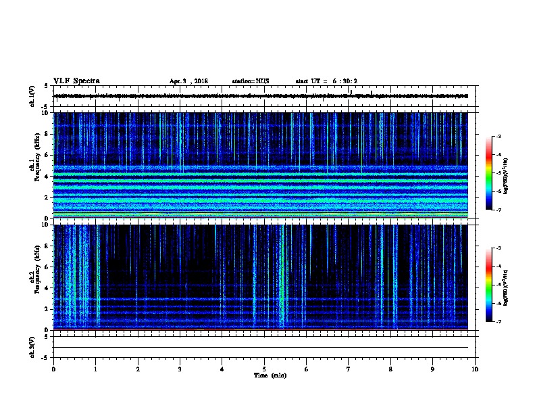Viewport: 535px width, 414px height.
Task: Click the ch.2 spectrogram color scale bar
Action: coord(489,285)
